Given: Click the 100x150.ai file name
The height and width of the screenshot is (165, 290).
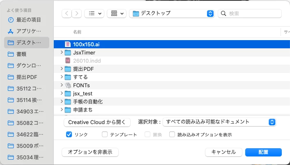Looking at the screenshot, I should point(86,45).
